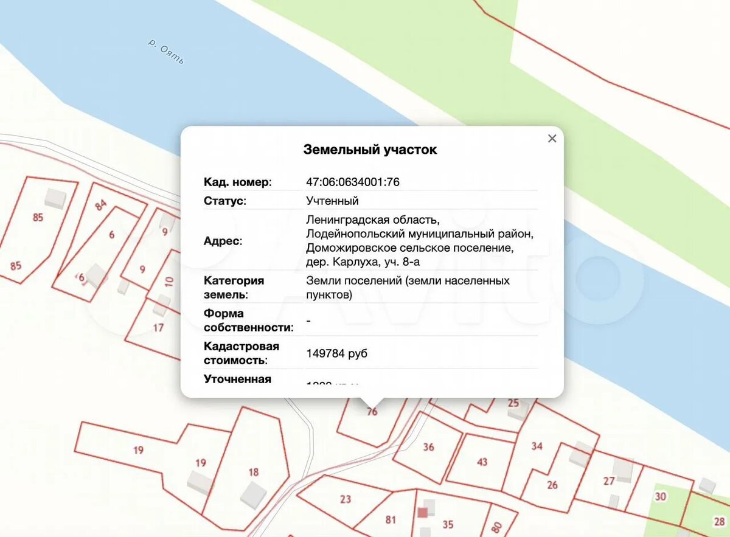Select parcel 17 on the map

159,328
